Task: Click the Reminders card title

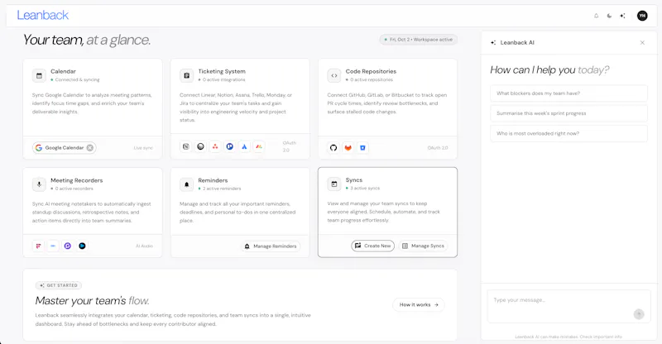Action: [x=213, y=180]
